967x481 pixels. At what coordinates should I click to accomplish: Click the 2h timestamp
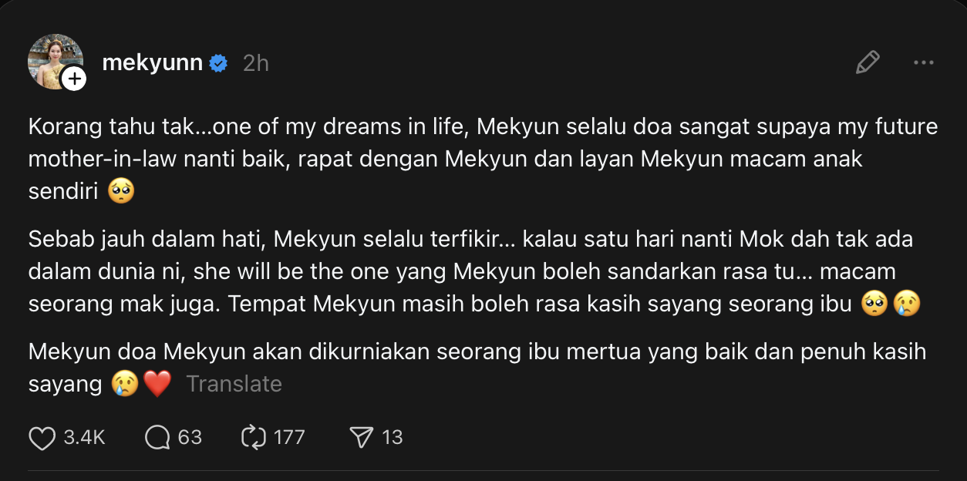click(256, 63)
